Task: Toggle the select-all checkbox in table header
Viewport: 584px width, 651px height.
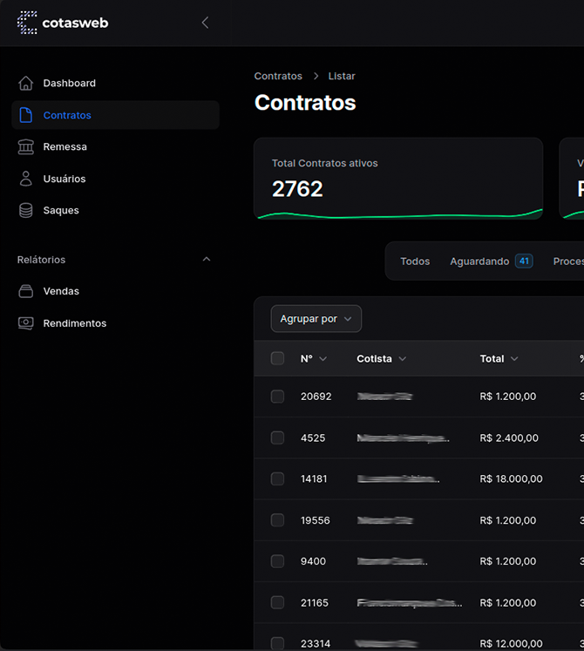Action: 277,358
